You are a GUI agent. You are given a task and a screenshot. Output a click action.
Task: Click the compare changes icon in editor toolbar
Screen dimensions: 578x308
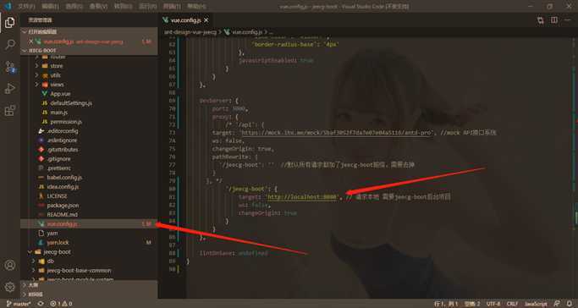(x=541, y=20)
